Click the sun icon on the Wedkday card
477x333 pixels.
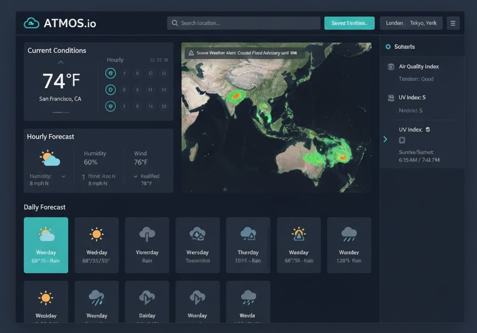(96, 234)
